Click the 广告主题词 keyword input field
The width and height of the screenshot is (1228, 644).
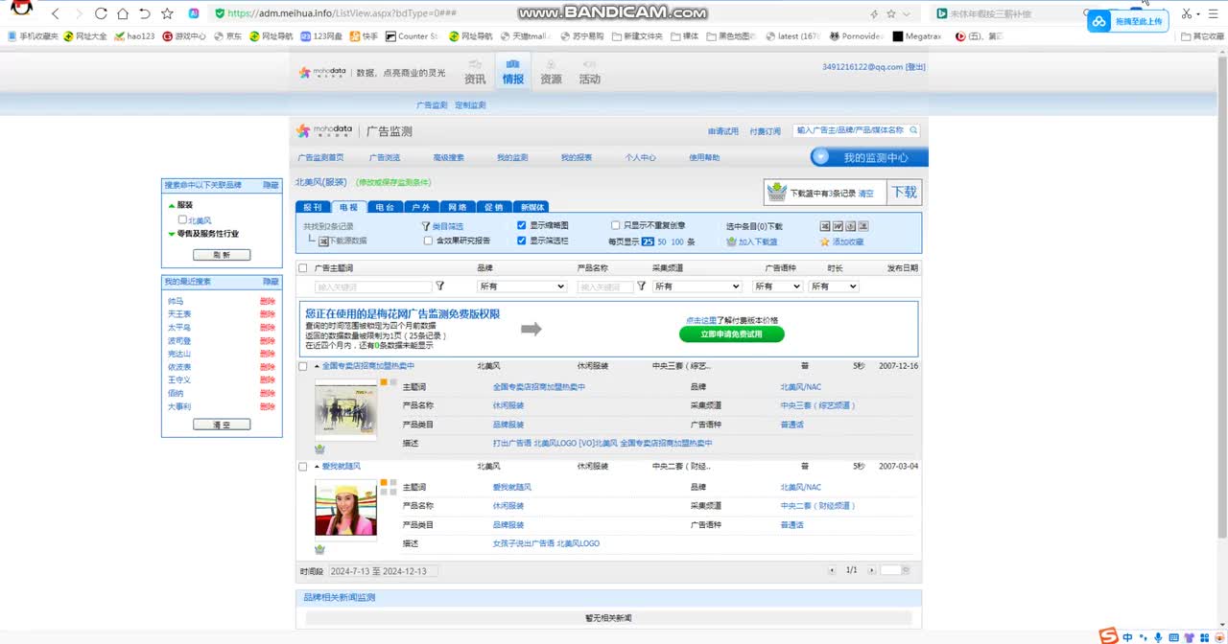click(373, 287)
